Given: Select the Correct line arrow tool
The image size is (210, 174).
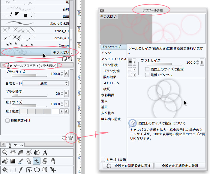Looking at the screenshot, I should click(x=29, y=170).
